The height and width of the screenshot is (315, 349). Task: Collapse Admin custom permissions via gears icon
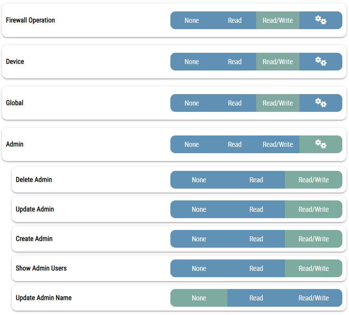(x=321, y=144)
